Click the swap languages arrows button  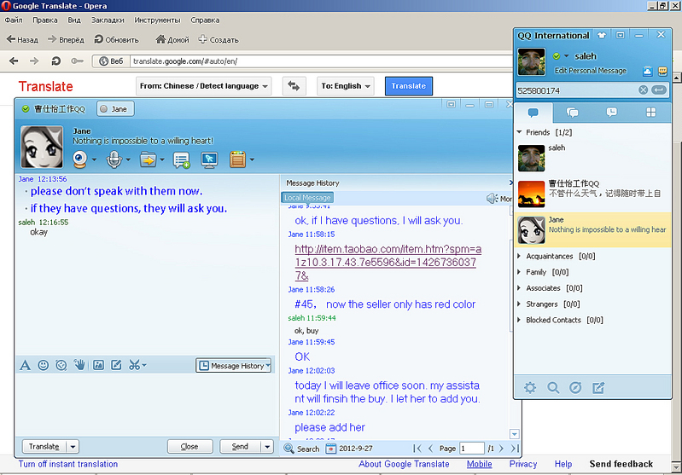[294, 86]
